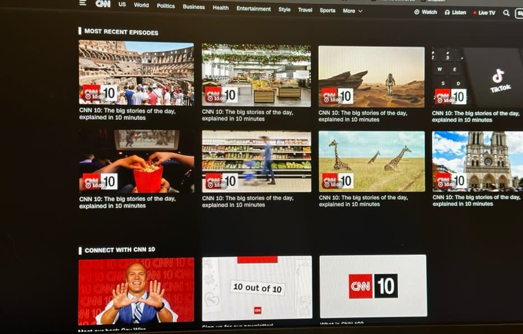Click the search magnifier icon
Image resolution: width=523 pixels, height=334 pixels.
click(506, 12)
